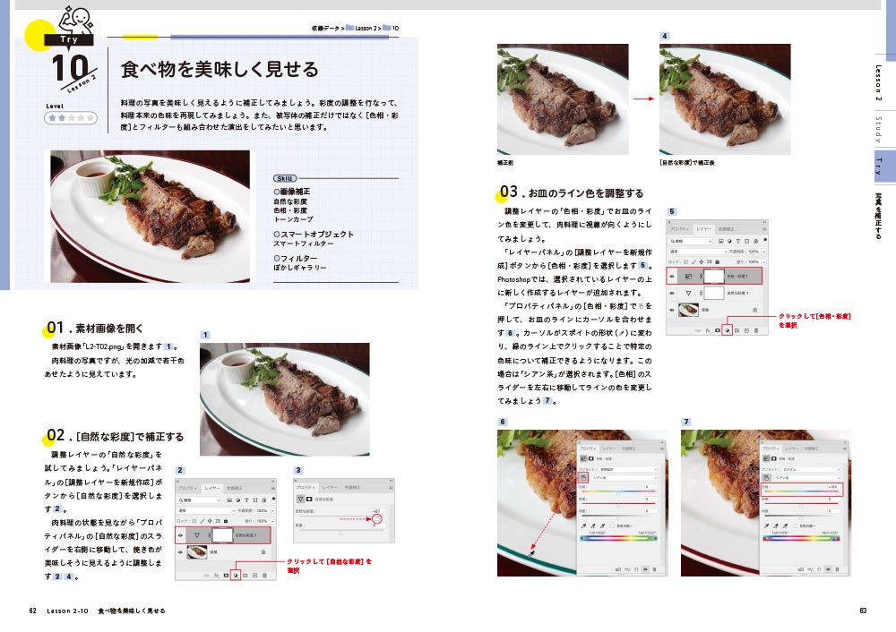Click Study label on right page edge
The image size is (896, 632).
(878, 130)
